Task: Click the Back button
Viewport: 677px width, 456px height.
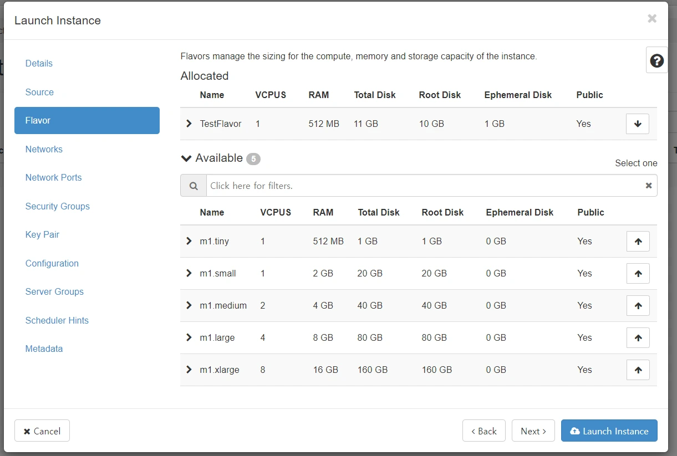Action: pos(484,431)
